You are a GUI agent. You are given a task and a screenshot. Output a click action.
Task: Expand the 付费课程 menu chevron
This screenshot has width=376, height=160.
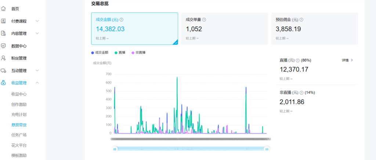(37, 21)
